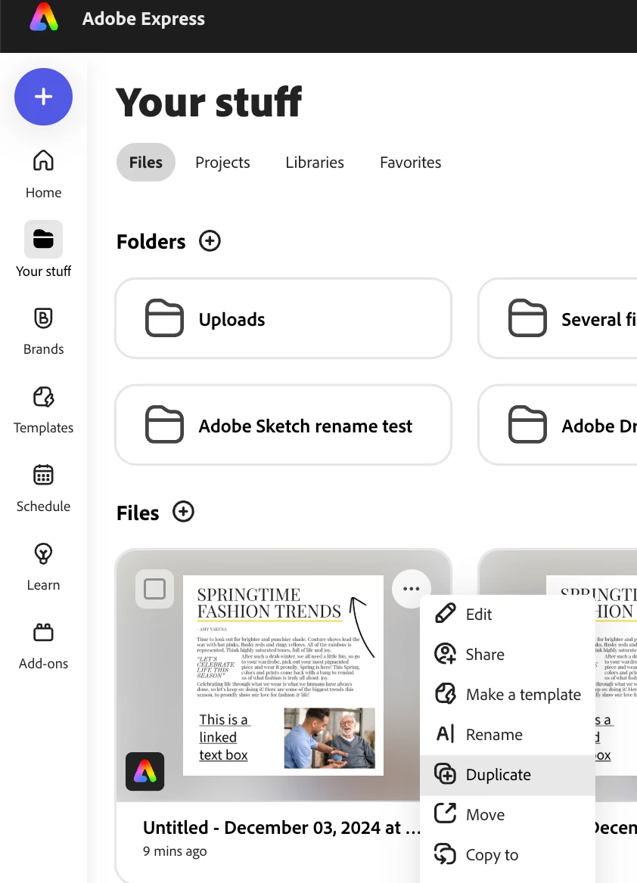Click the Copy to icon in the menu
The image size is (637, 883).
(446, 854)
